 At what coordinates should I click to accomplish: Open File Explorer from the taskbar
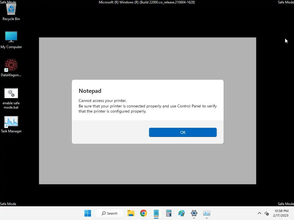point(131,213)
